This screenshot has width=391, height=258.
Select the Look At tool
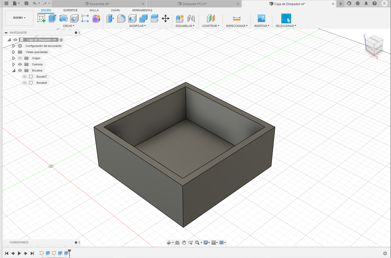click(177, 243)
